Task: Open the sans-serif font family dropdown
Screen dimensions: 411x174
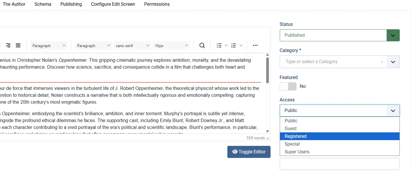Action: tap(132, 45)
